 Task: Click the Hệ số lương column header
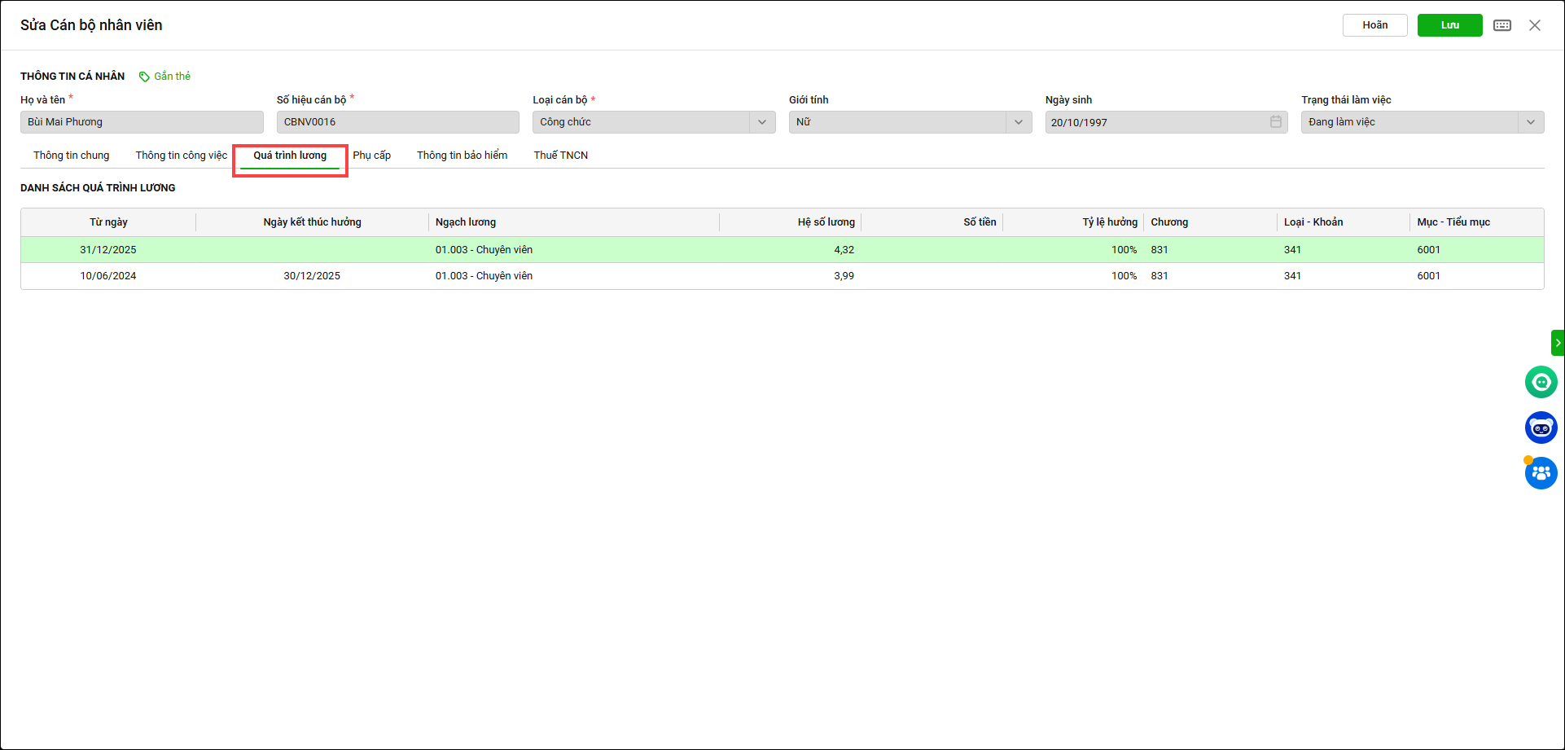791,222
